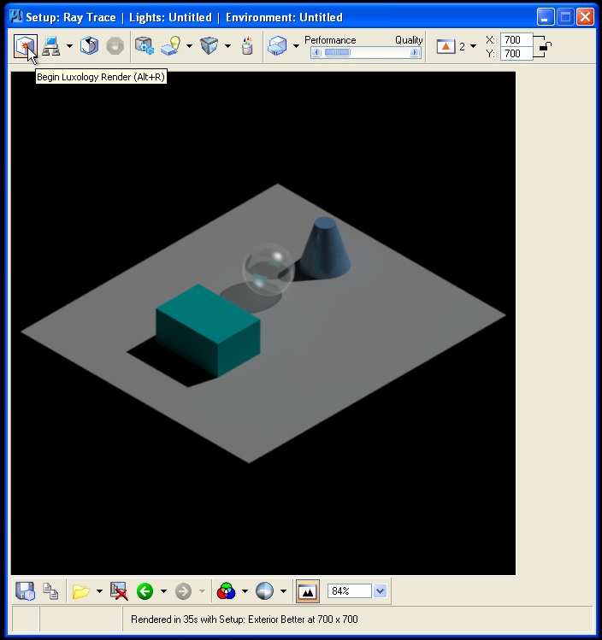Click the Performance–Quality slider thumb

tap(338, 53)
